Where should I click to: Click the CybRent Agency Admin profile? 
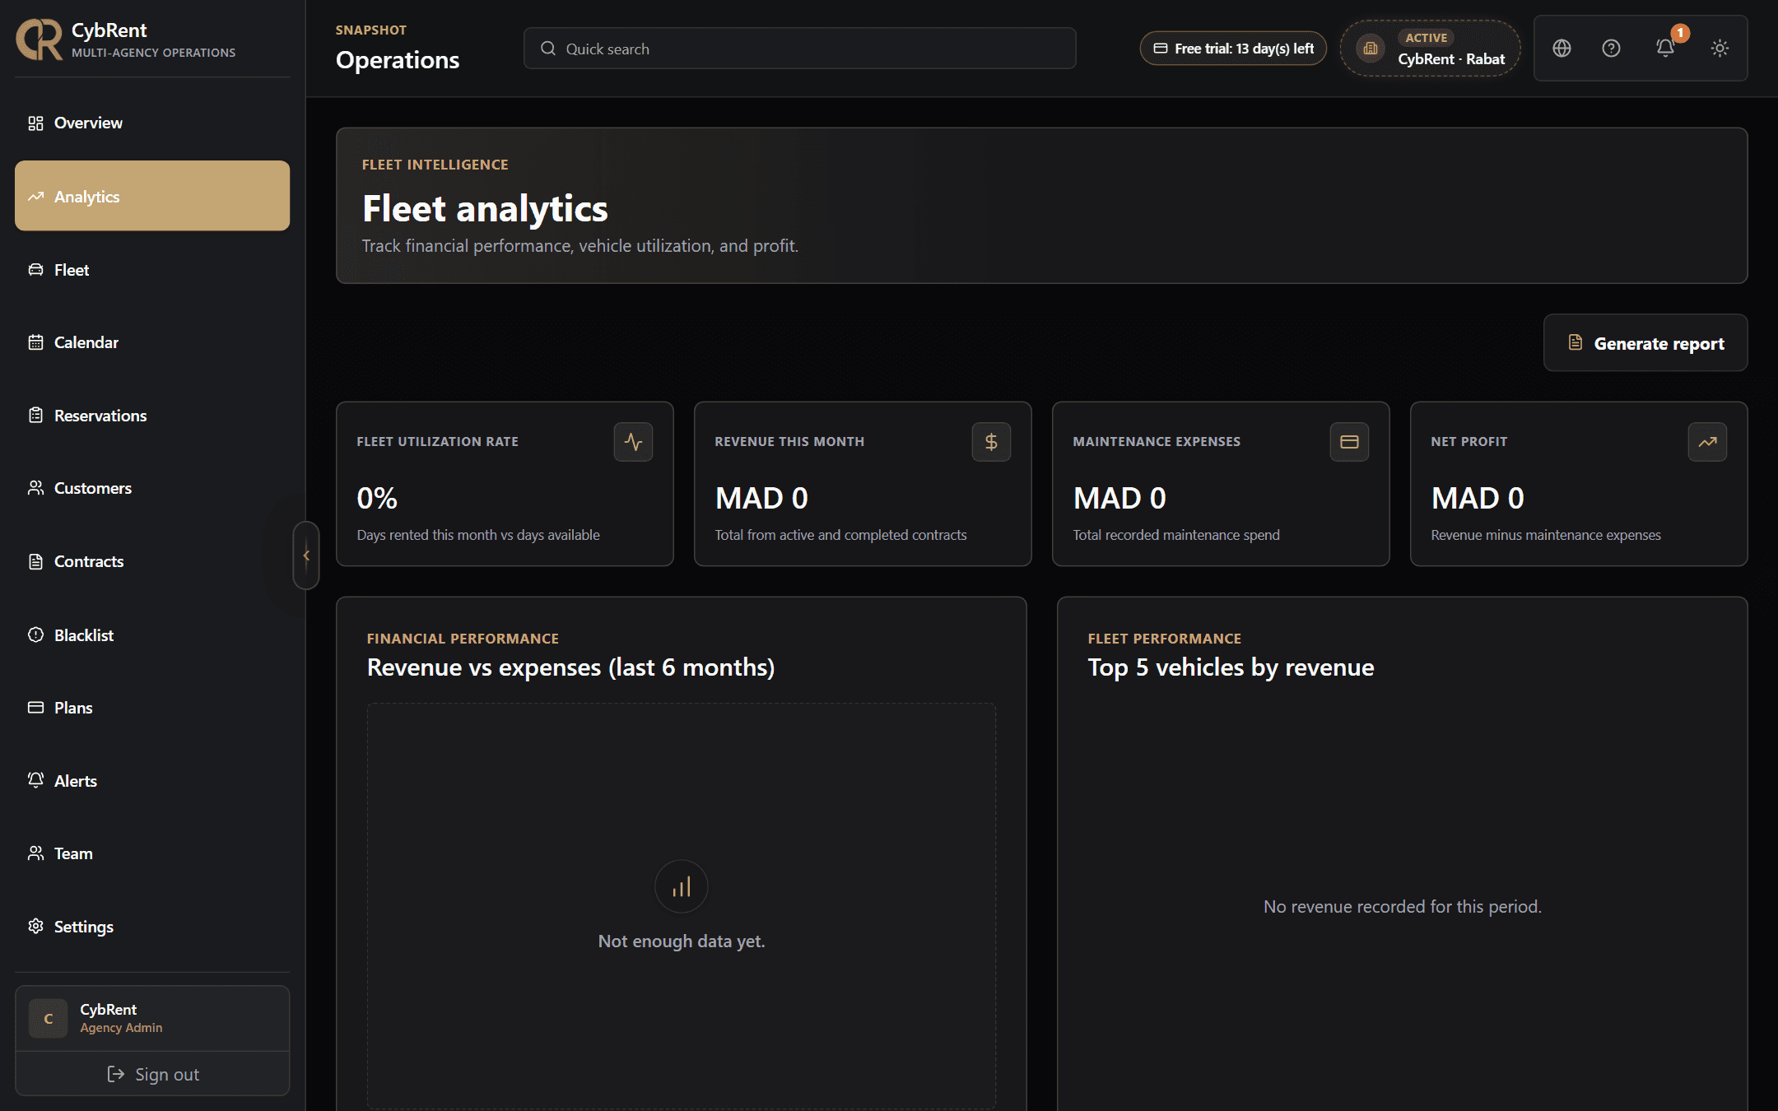[x=152, y=1018]
